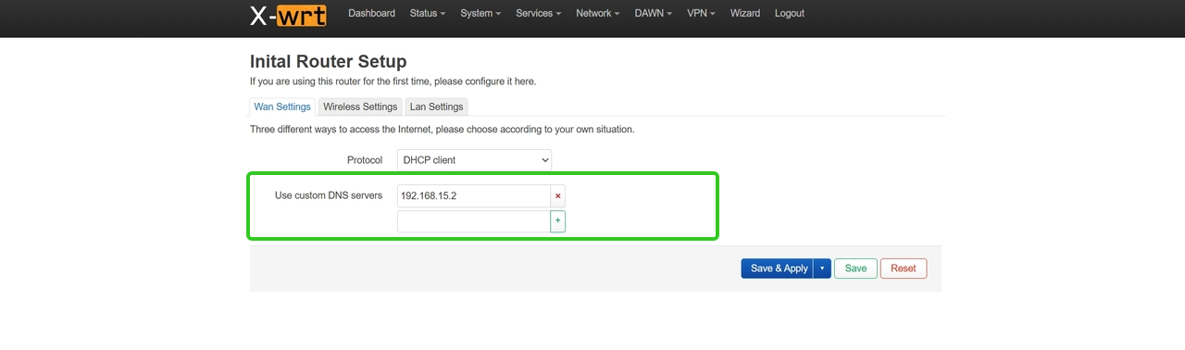Log out via Logout link
The height and width of the screenshot is (350, 1185).
[790, 13]
